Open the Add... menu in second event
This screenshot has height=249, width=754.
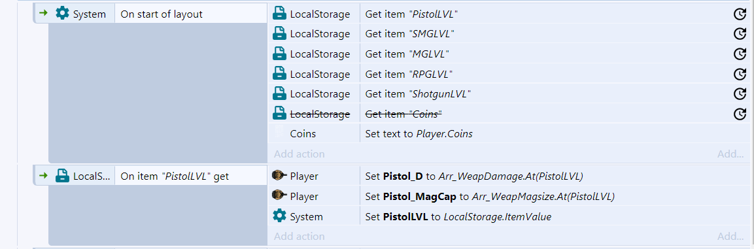coord(730,237)
